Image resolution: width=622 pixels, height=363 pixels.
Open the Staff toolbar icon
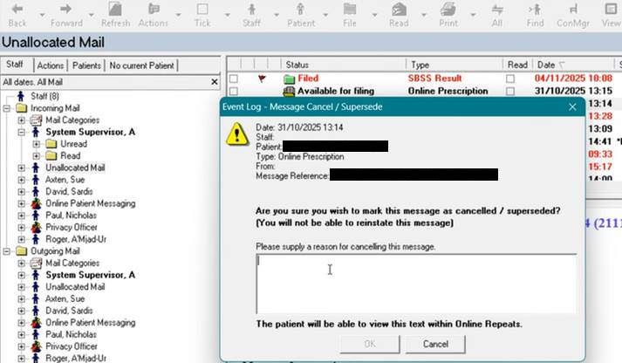tap(251, 15)
